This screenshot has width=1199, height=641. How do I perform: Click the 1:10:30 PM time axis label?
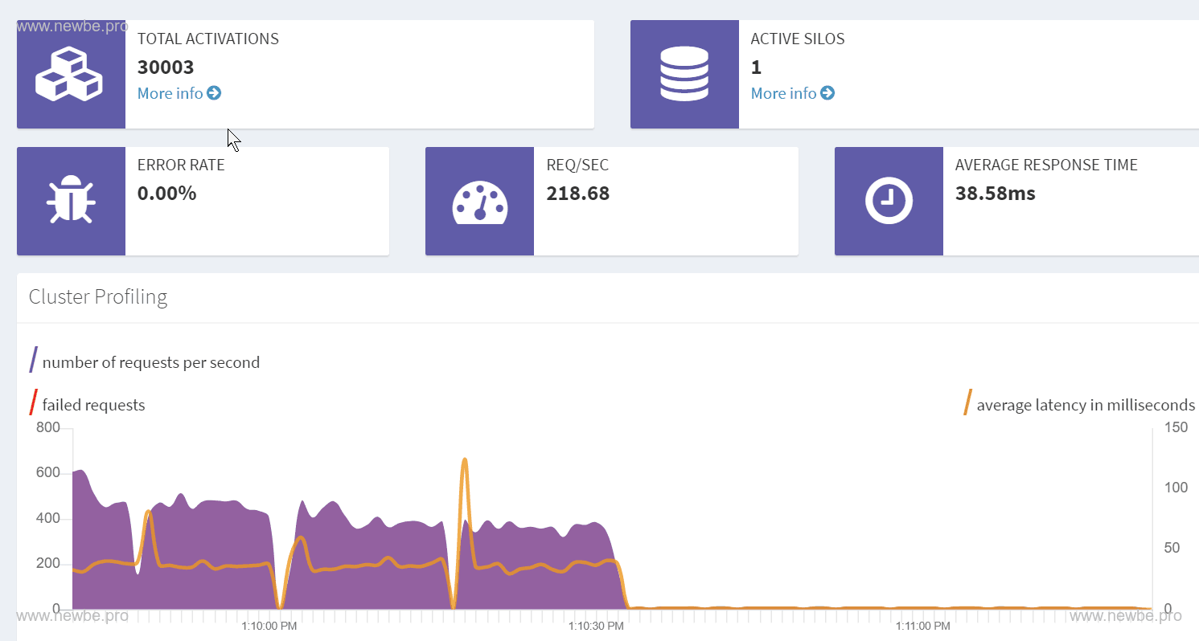click(x=596, y=626)
